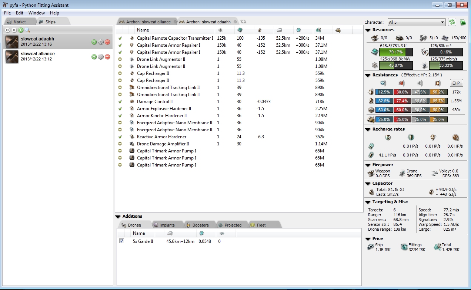Switch to the Implants tab
The image size is (471, 290).
(167, 225)
